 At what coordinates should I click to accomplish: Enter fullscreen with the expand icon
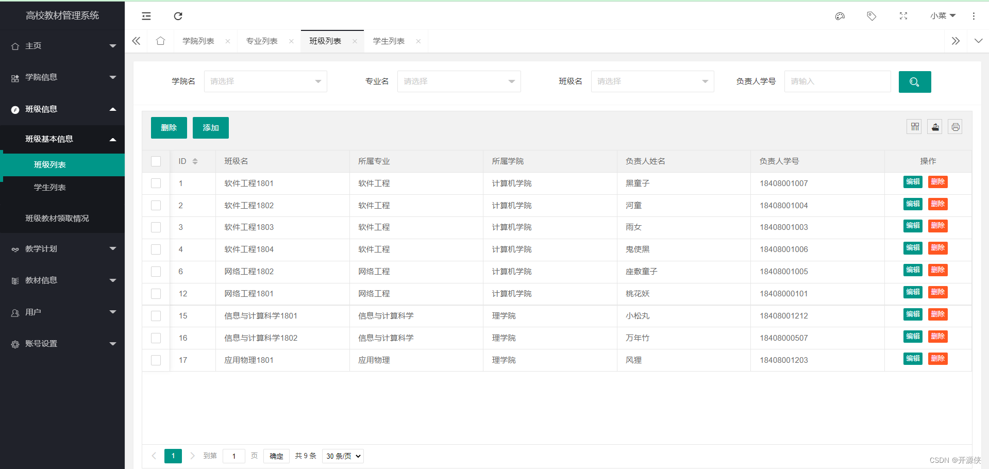tap(903, 16)
